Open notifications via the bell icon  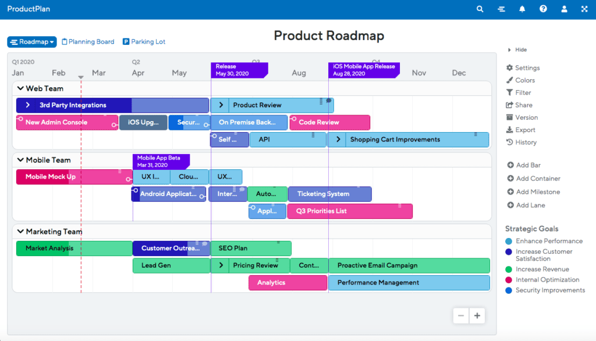coord(522,9)
